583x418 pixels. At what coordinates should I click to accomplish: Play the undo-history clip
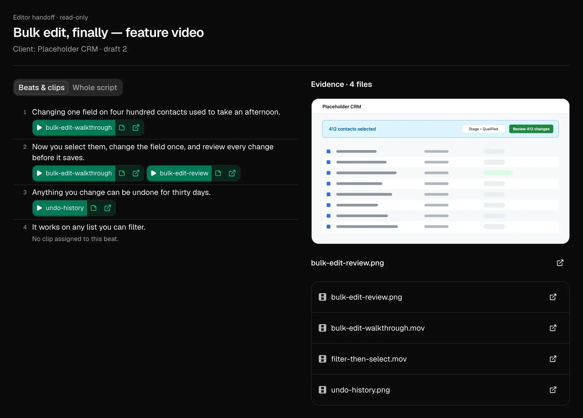[60, 208]
